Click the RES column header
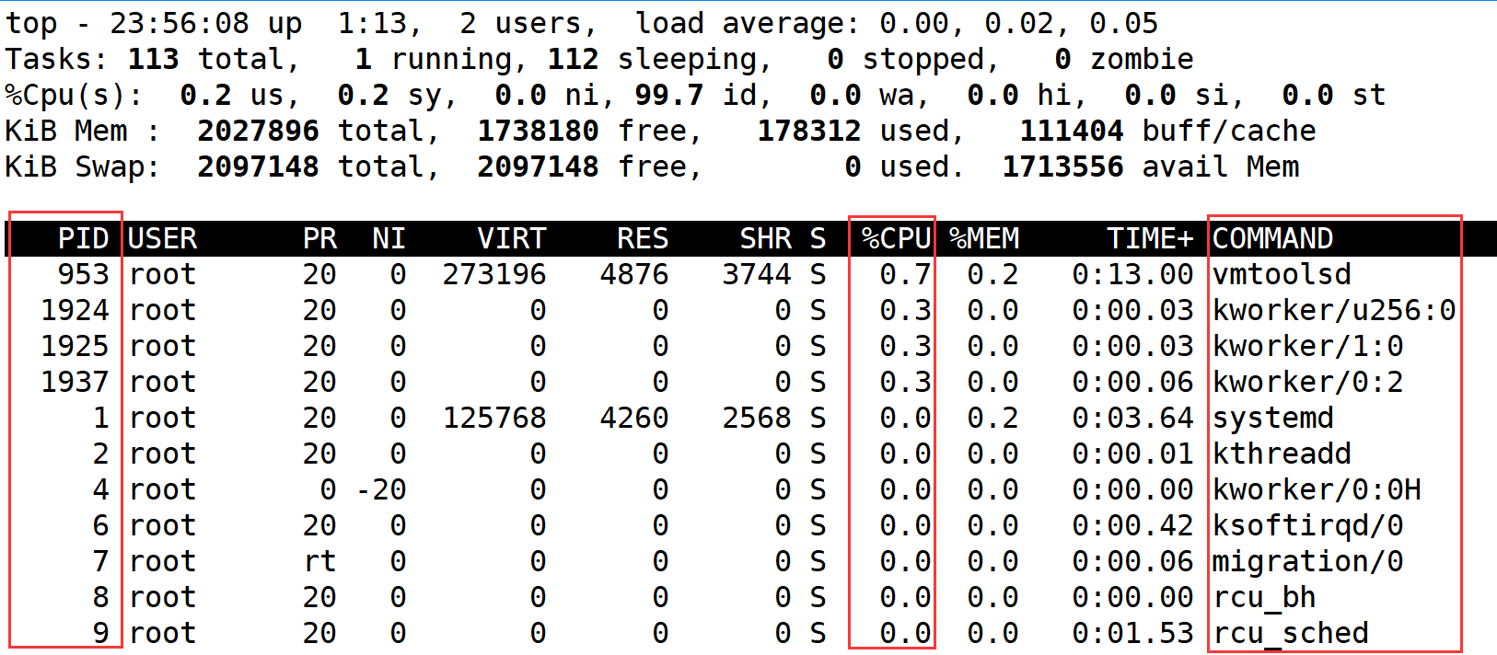This screenshot has height=655, width=1497. click(643, 239)
